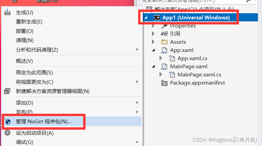The width and height of the screenshot is (262, 146).
Task: Select 引用 tree item
Action: coord(175,34)
